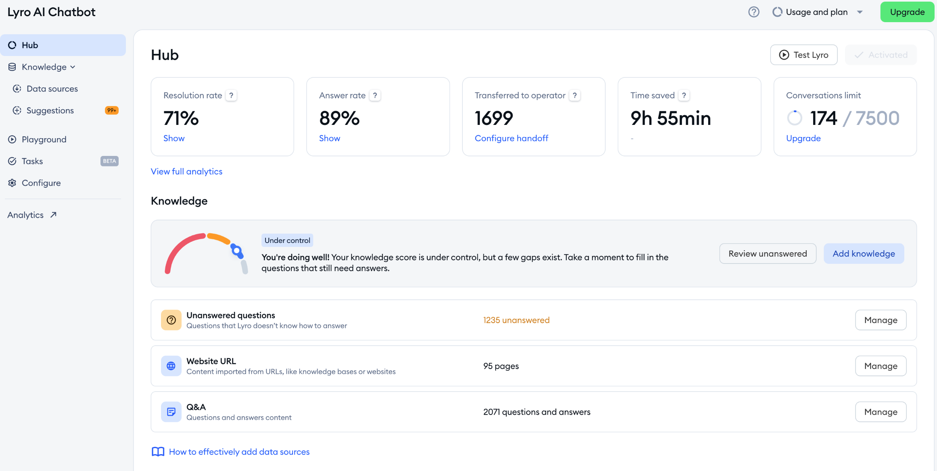Open Configure handoff link
The image size is (937, 471).
click(511, 138)
